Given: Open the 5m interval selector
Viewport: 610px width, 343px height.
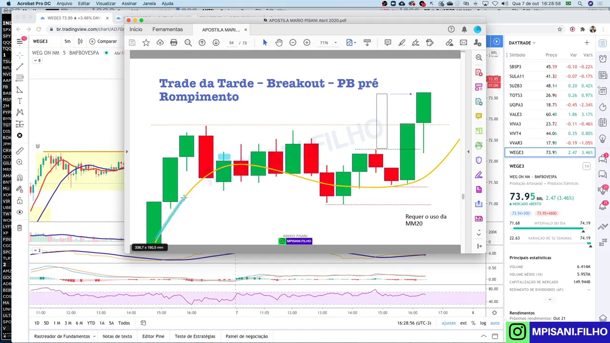Looking at the screenshot, I should (68, 41).
